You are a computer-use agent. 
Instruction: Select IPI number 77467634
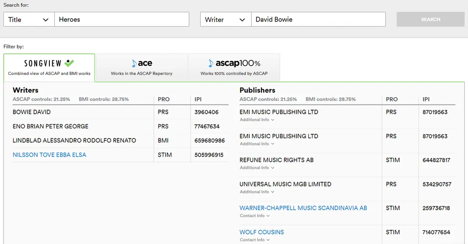[207, 127]
